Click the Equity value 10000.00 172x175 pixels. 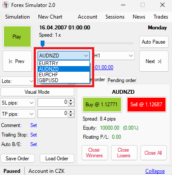point(110,128)
